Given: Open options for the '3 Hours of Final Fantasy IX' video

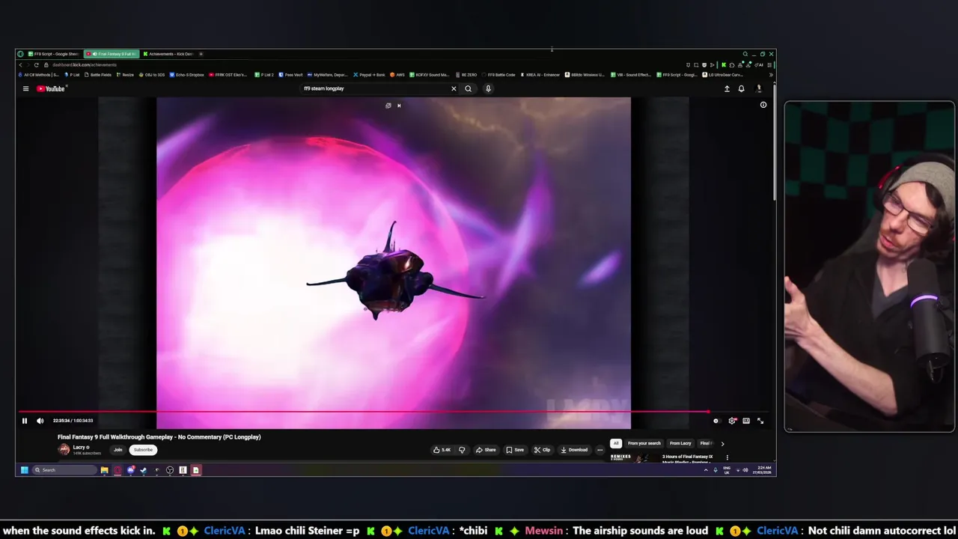Looking at the screenshot, I should click(727, 457).
